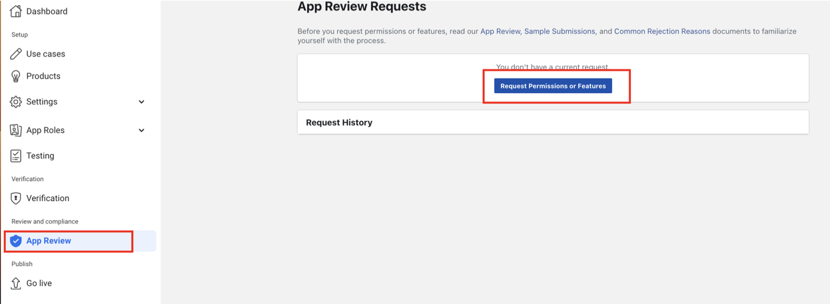The height and width of the screenshot is (304, 830).
Task: Click the Go live upload icon
Action: 16,283
